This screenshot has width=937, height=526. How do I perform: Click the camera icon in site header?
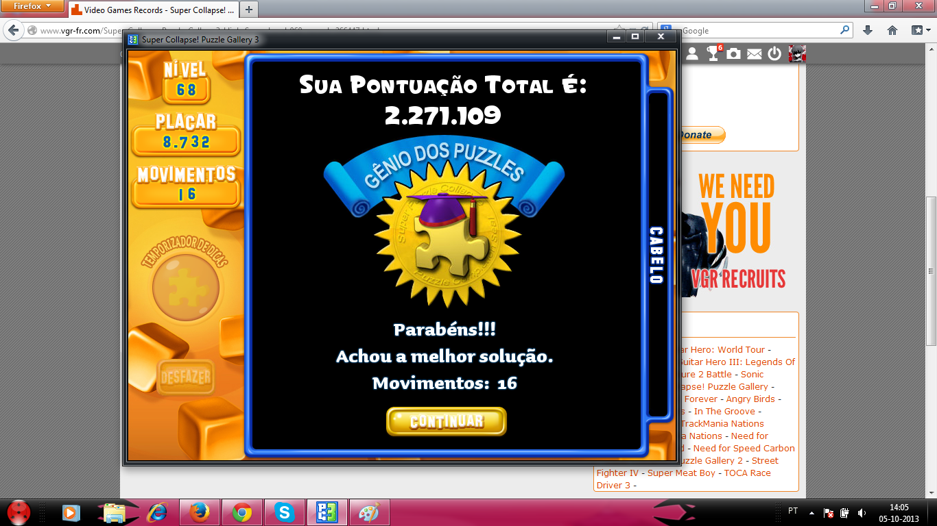click(734, 53)
